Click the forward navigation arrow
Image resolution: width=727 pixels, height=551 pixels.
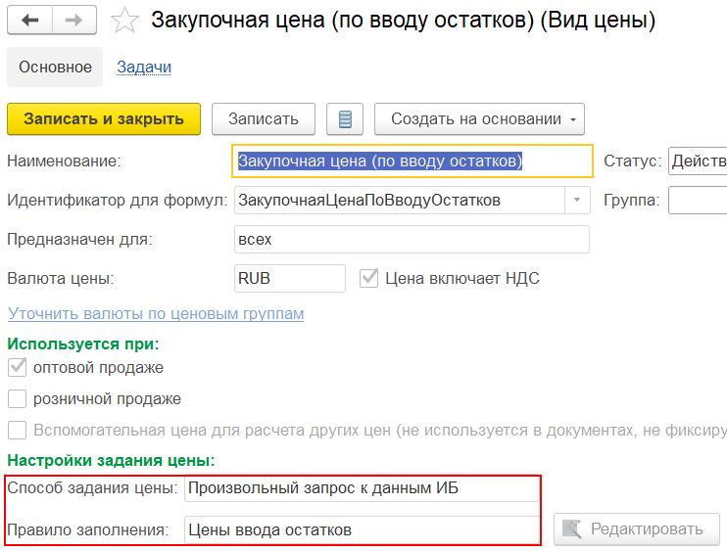(74, 21)
